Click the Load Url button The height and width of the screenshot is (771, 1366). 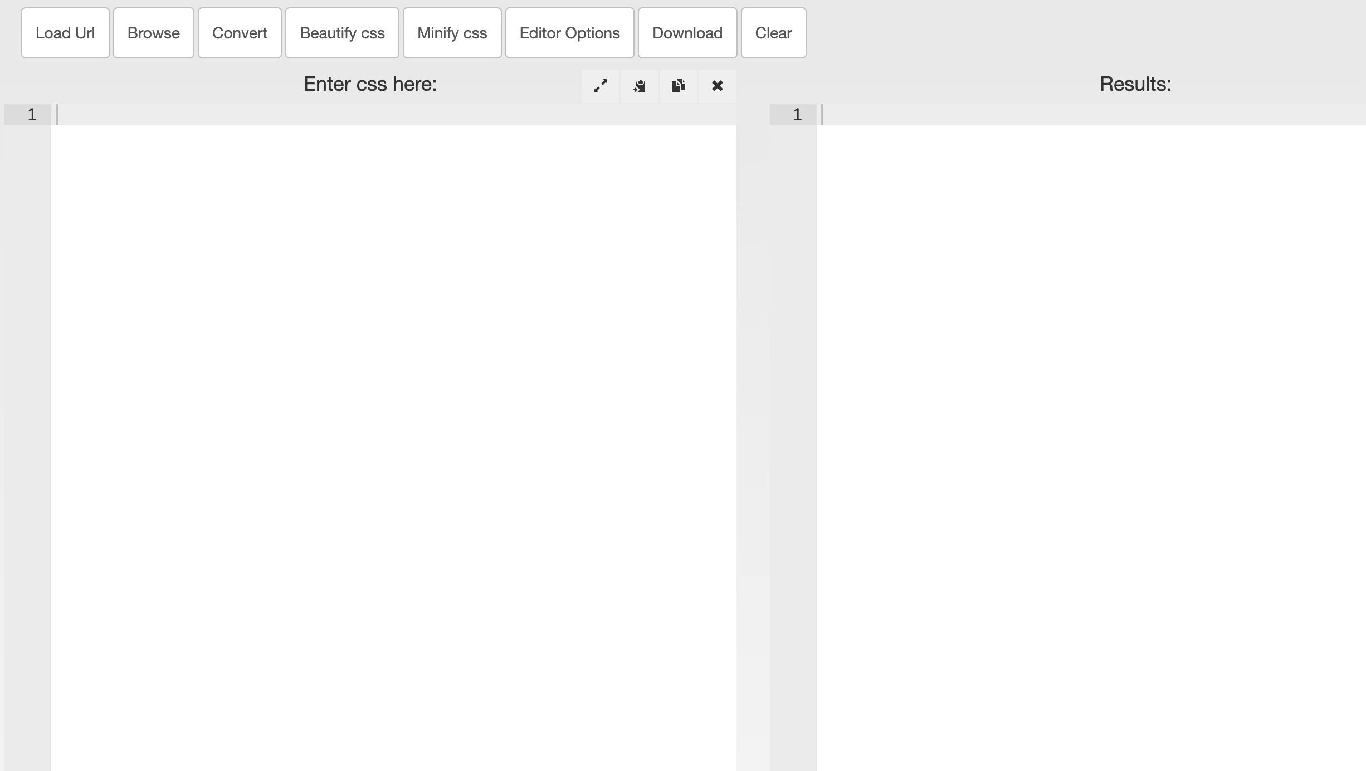coord(65,33)
